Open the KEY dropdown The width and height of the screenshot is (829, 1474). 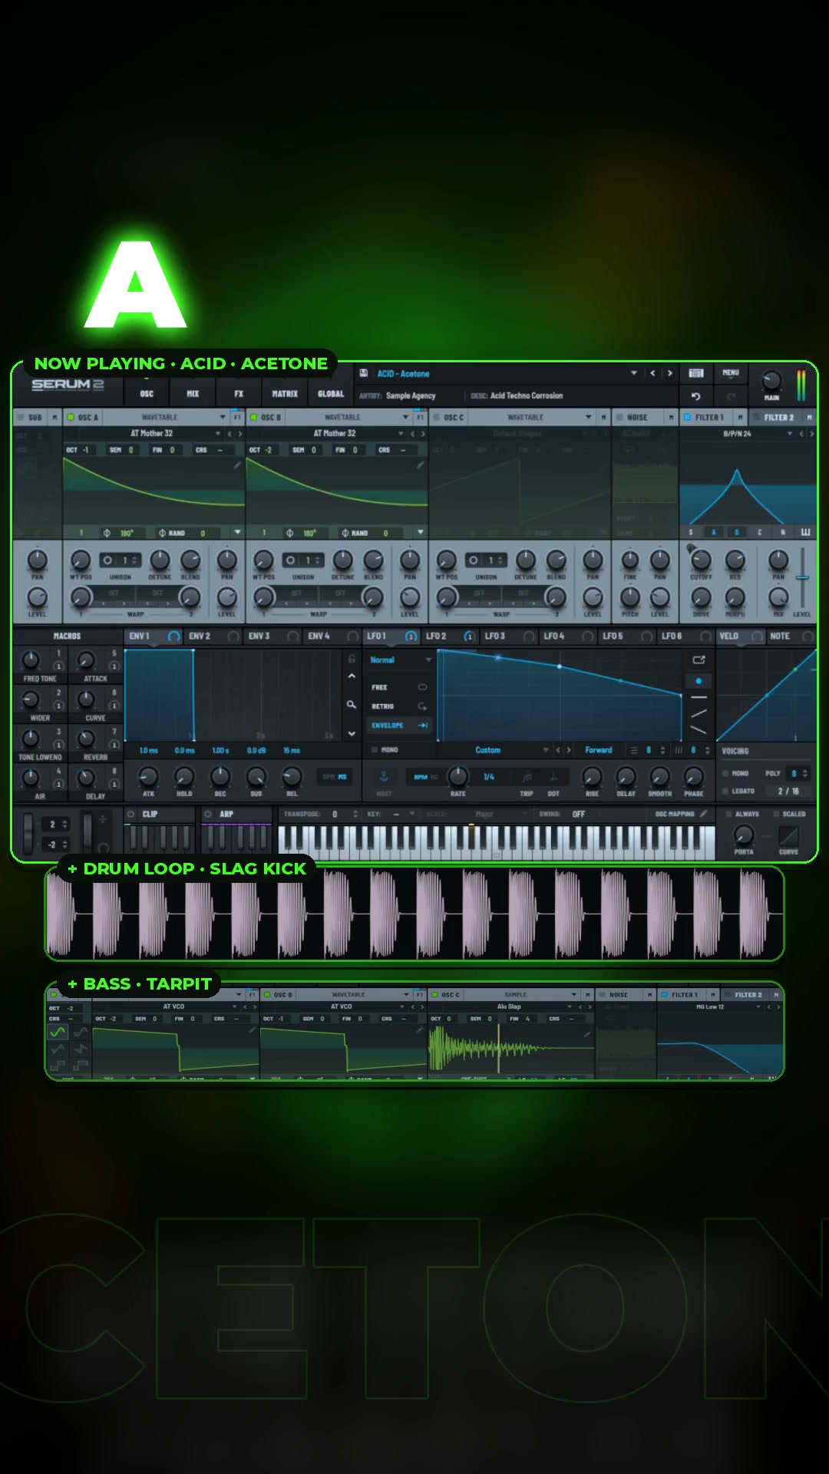pos(411,814)
